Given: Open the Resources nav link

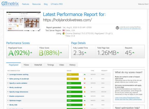Looking at the screenshot, I should [36, 4].
